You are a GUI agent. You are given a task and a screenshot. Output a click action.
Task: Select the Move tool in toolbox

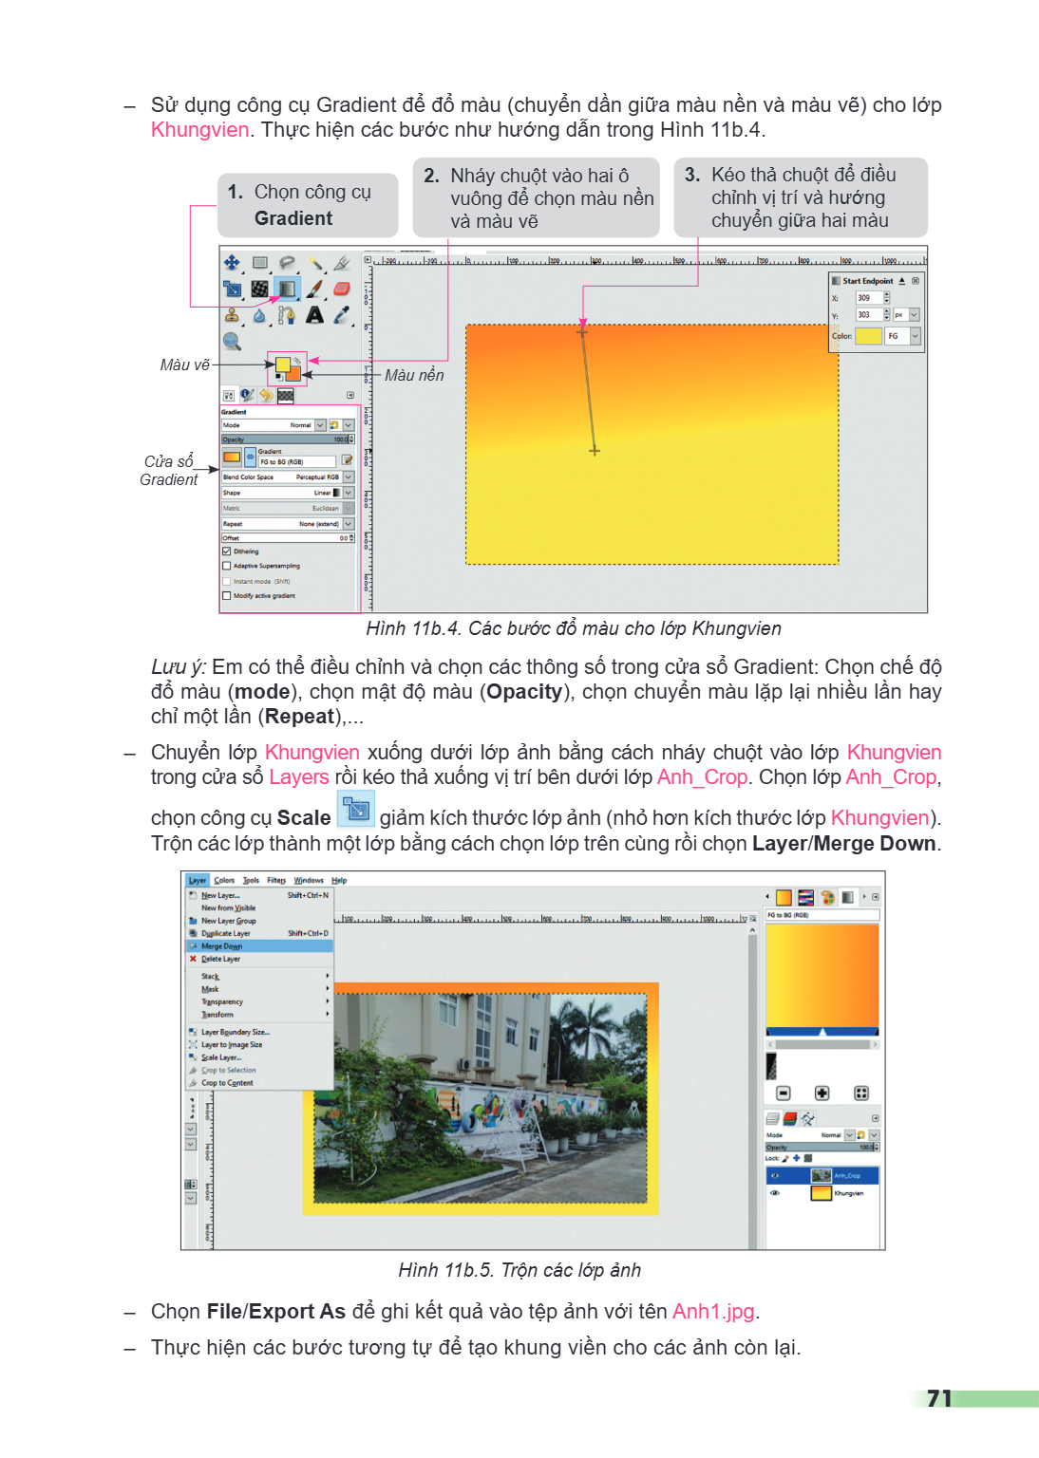[232, 262]
